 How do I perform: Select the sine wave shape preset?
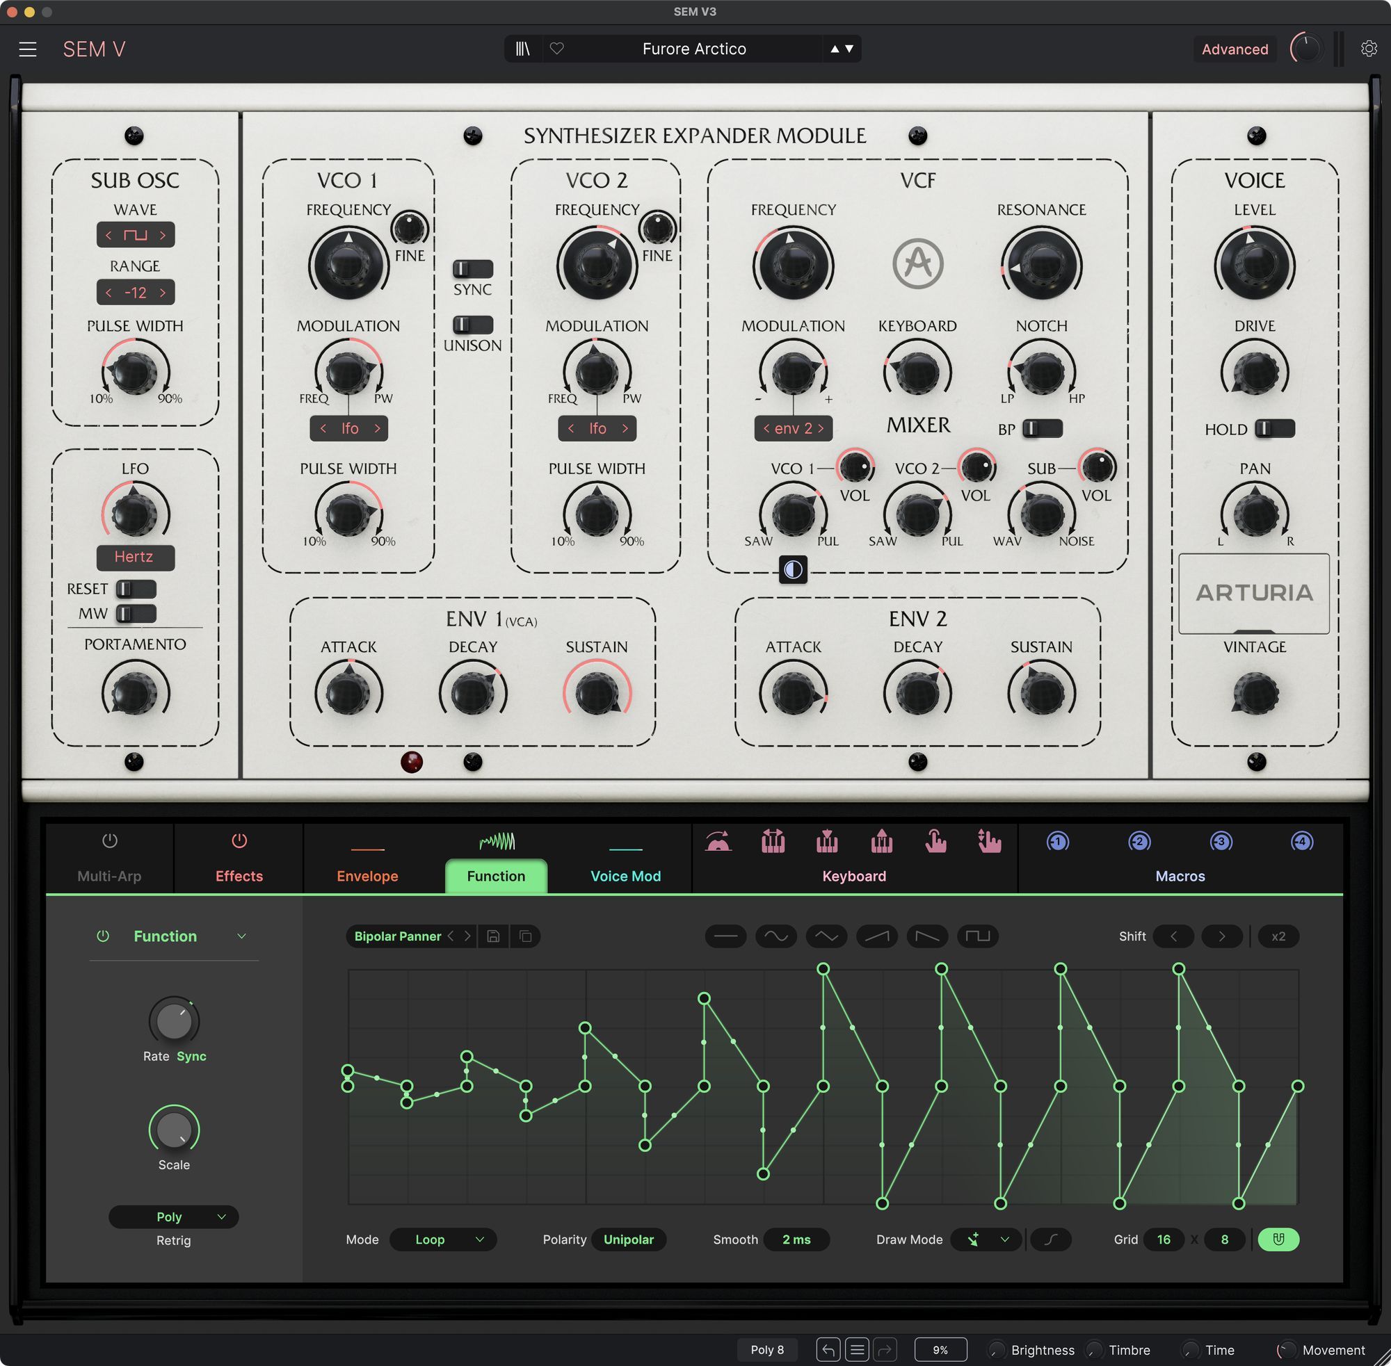tap(776, 936)
